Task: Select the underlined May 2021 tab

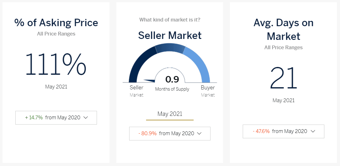Action: pyautogui.click(x=170, y=114)
